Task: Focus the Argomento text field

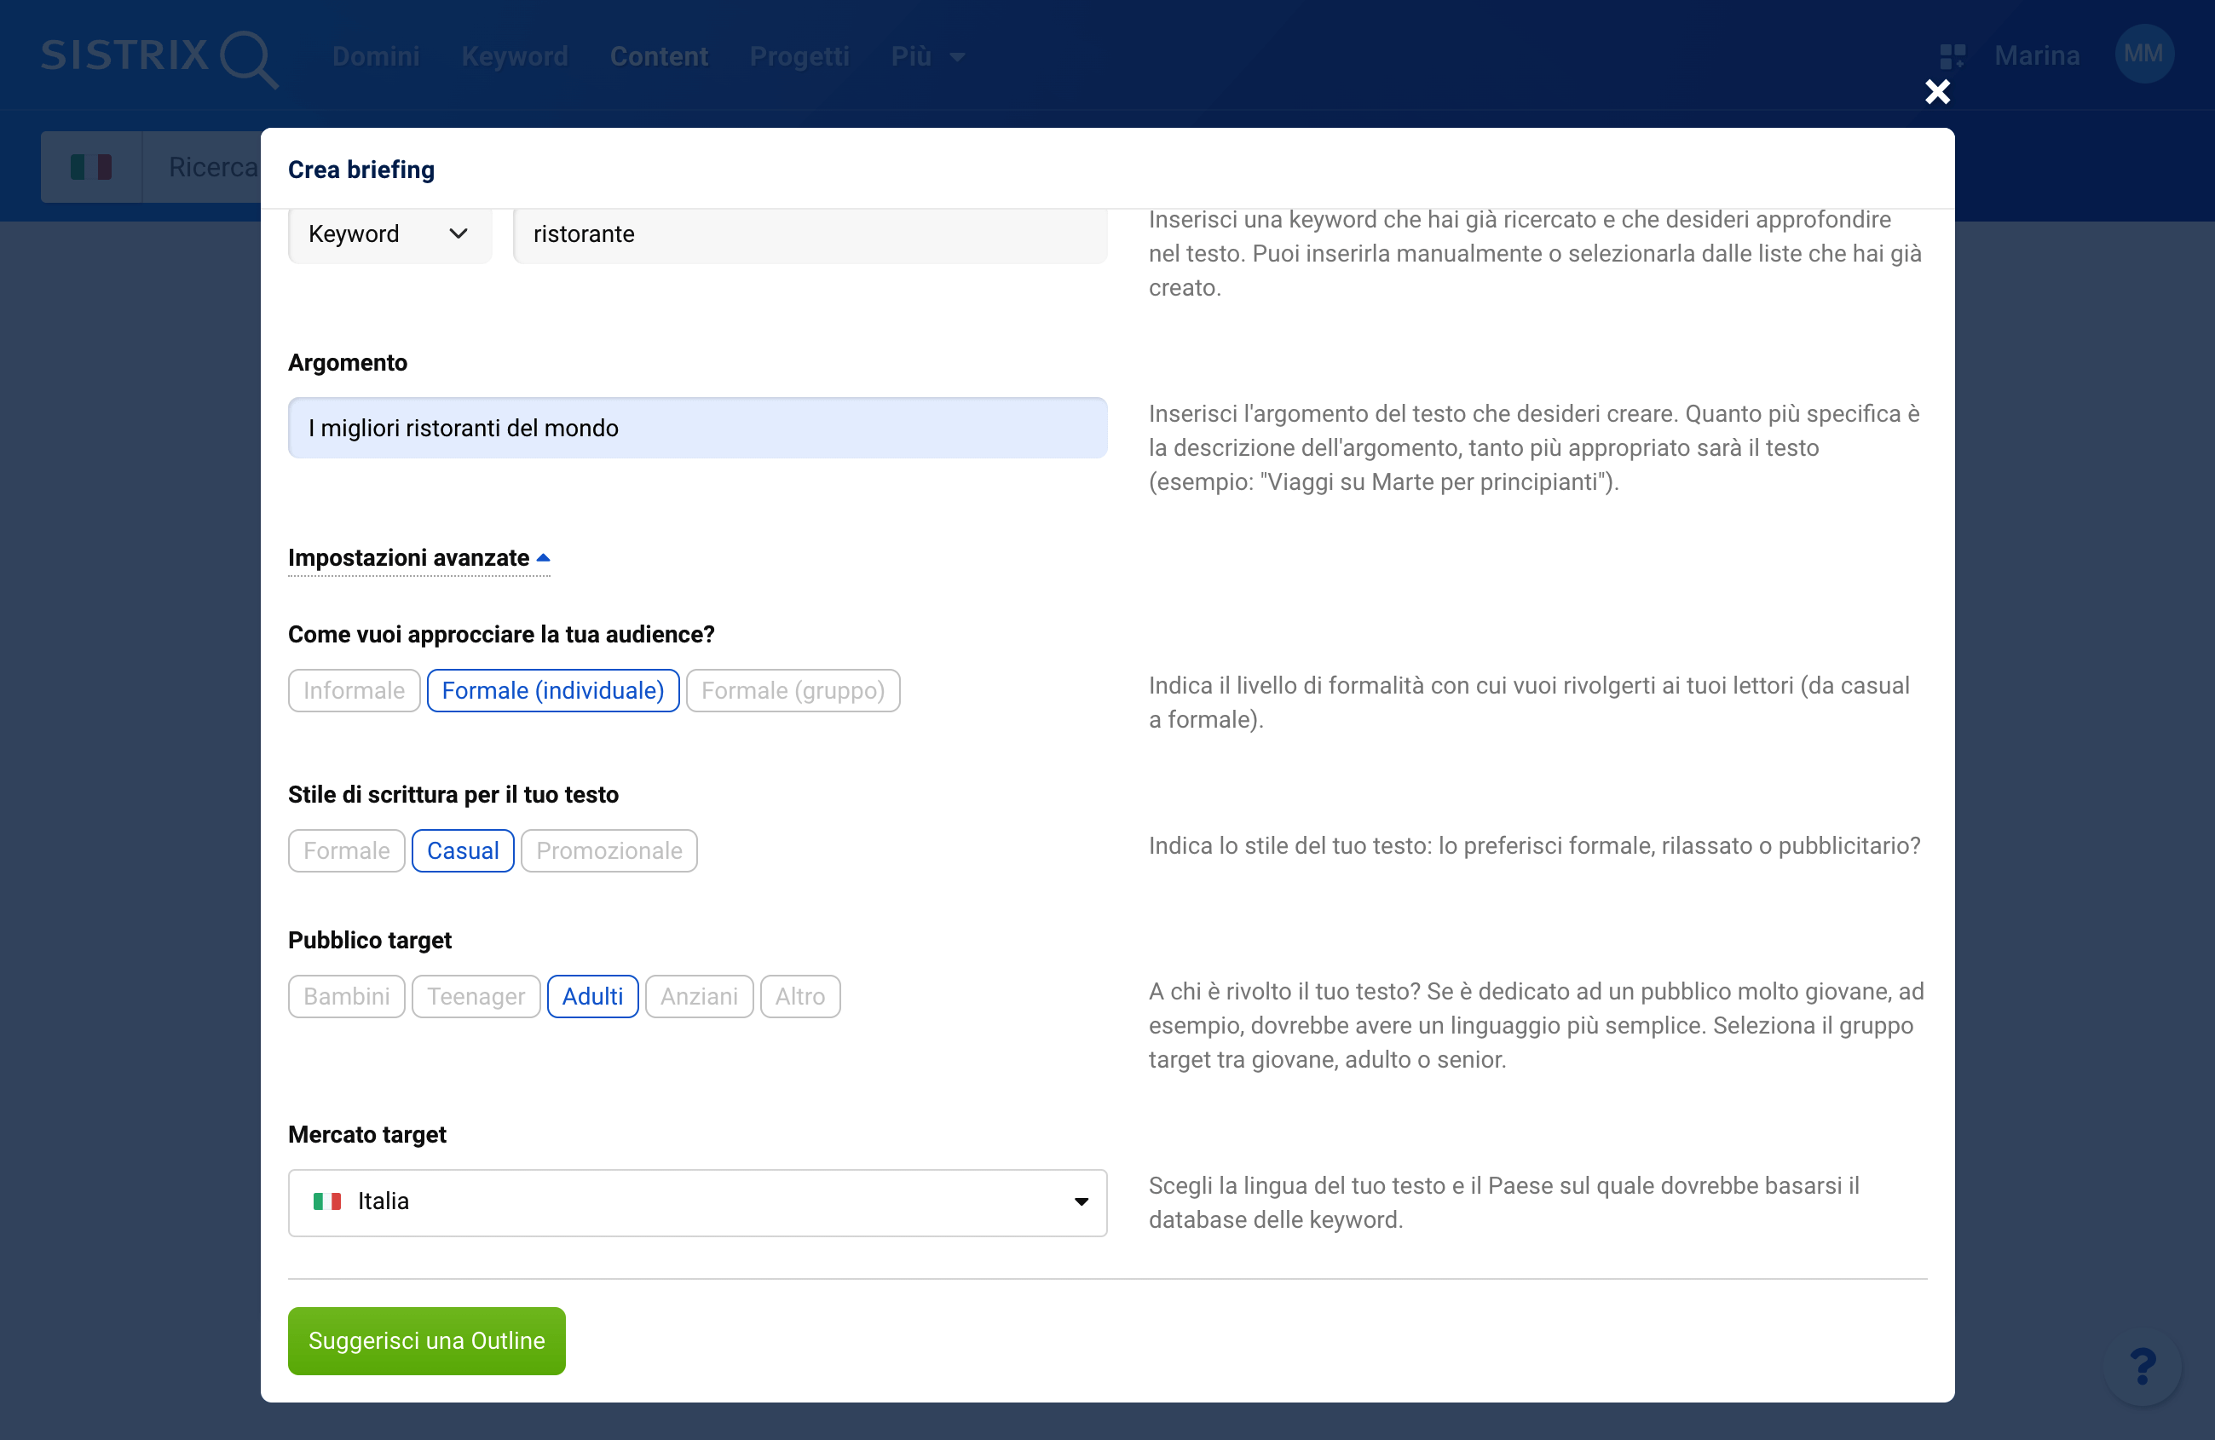Action: click(697, 428)
